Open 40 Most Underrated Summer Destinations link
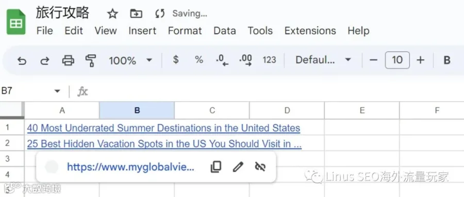The image size is (464, 197). click(163, 128)
